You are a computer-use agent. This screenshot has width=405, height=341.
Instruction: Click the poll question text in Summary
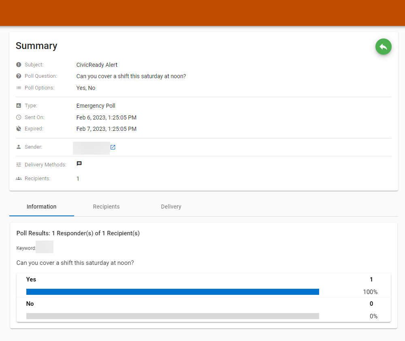pos(131,76)
